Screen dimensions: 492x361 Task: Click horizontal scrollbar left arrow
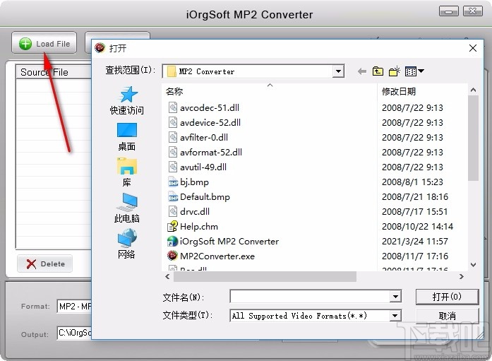pyautogui.click(x=167, y=276)
